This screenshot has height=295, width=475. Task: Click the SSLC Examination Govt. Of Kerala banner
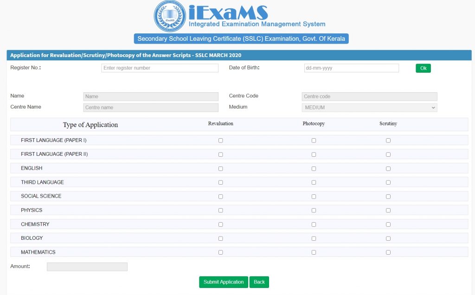pyautogui.click(x=241, y=39)
